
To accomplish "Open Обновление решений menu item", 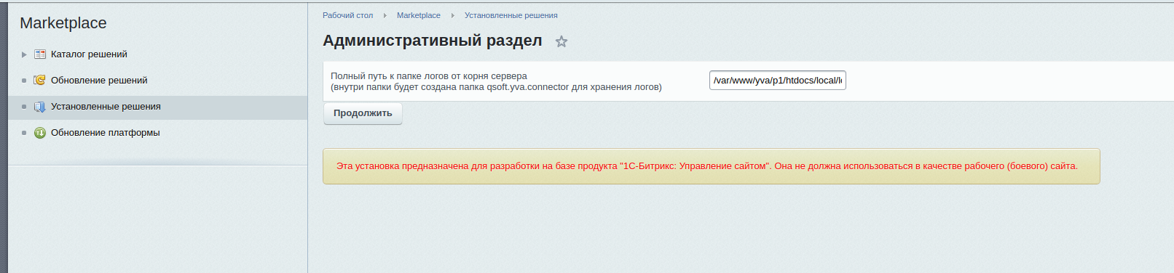I will pyautogui.click(x=99, y=81).
